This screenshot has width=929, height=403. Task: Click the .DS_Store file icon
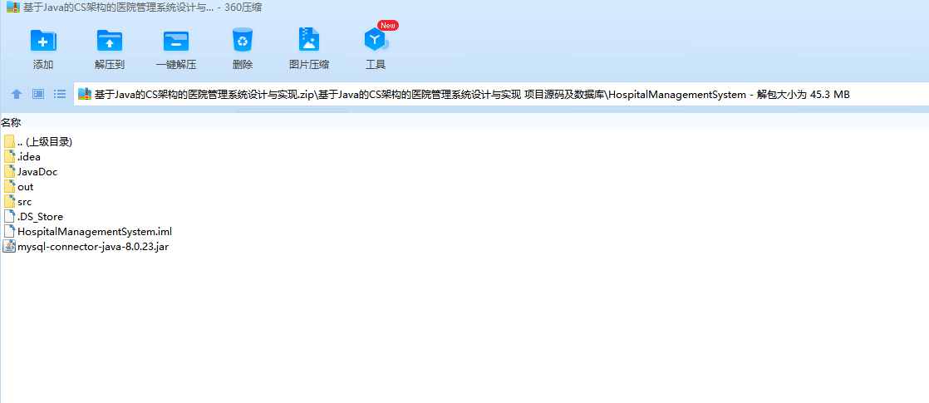coord(9,216)
